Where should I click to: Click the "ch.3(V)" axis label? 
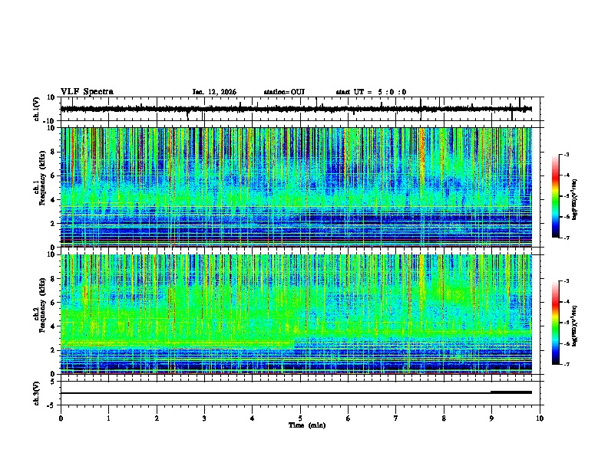click(37, 393)
